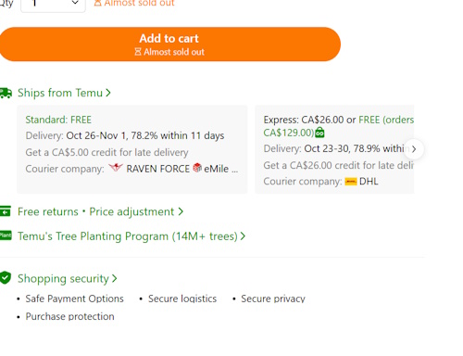Add the item to cart
This screenshot has height=356, width=463.
pyautogui.click(x=169, y=44)
